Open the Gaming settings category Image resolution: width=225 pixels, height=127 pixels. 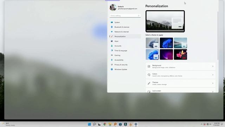pos(125,55)
